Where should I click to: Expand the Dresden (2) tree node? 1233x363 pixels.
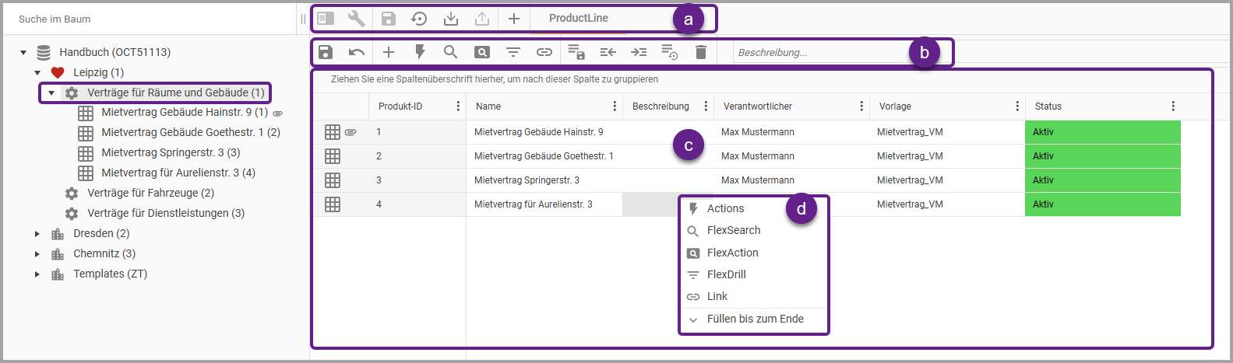(37, 234)
